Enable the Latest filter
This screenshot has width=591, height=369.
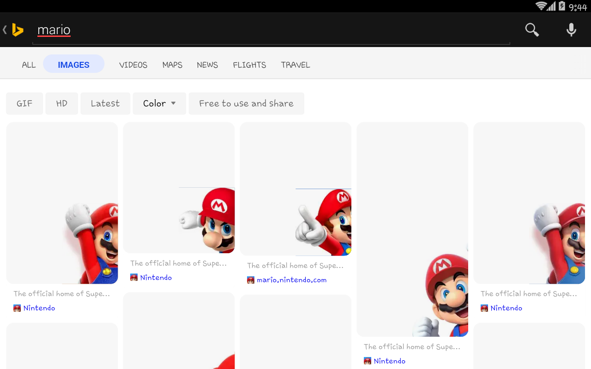click(x=105, y=103)
